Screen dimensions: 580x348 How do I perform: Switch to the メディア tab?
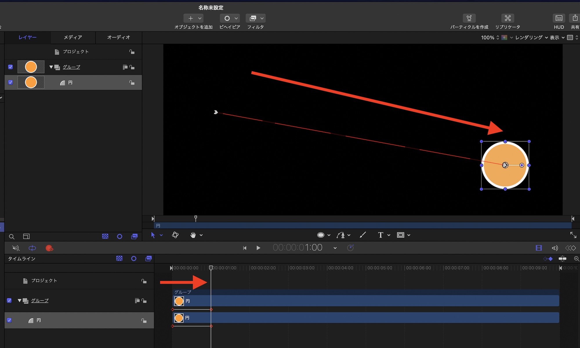coord(73,37)
